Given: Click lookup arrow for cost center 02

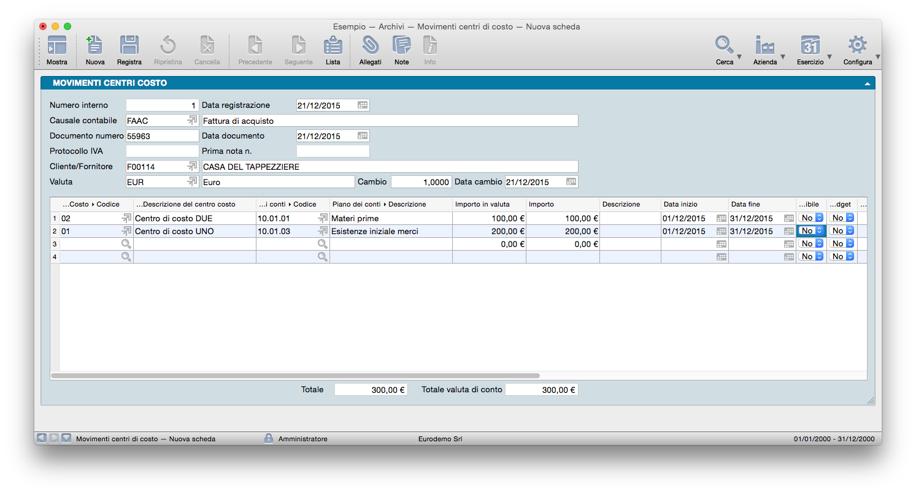Looking at the screenshot, I should coord(126,218).
